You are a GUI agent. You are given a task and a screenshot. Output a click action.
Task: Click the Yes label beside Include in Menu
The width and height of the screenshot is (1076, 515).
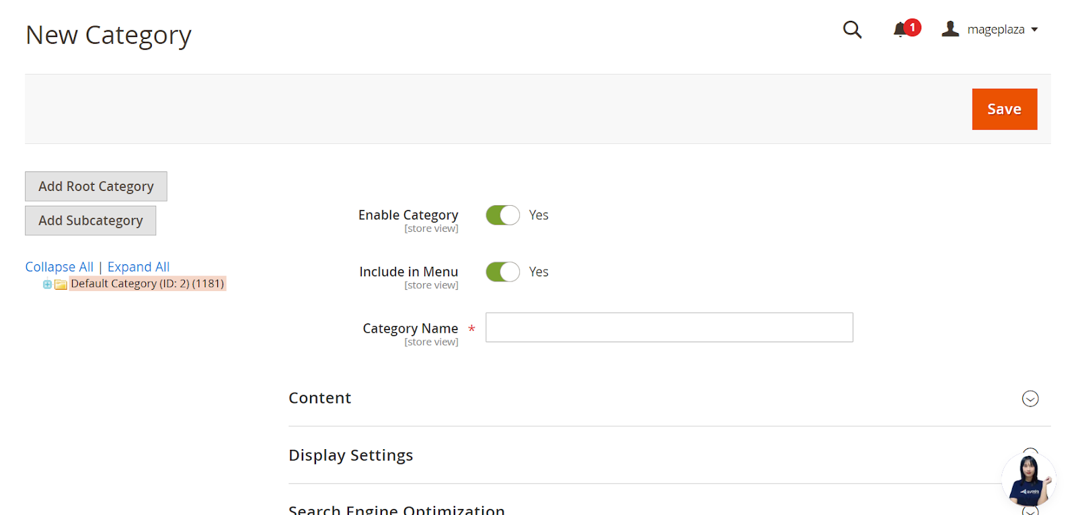pos(539,272)
